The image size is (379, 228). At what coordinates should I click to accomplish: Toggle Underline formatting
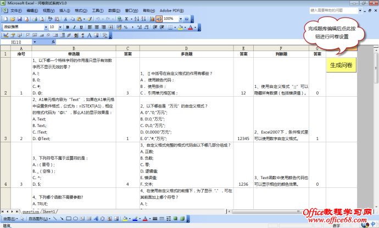click(81, 27)
